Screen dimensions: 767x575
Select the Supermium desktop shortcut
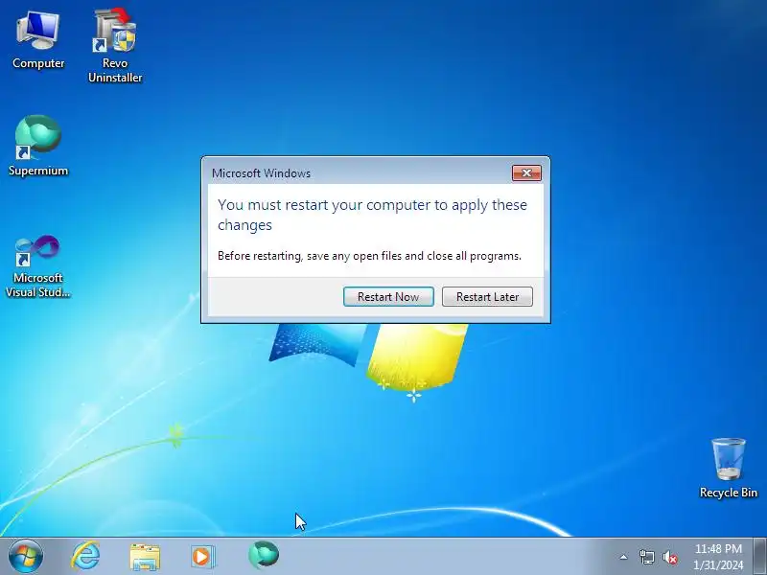[x=38, y=146]
